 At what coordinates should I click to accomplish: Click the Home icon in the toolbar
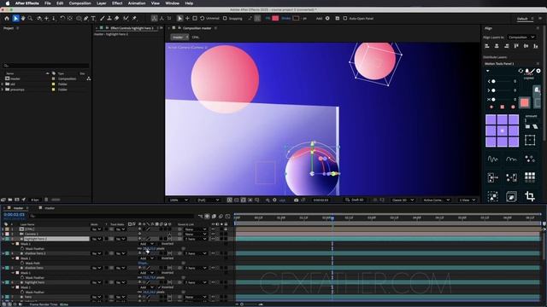pos(7,19)
